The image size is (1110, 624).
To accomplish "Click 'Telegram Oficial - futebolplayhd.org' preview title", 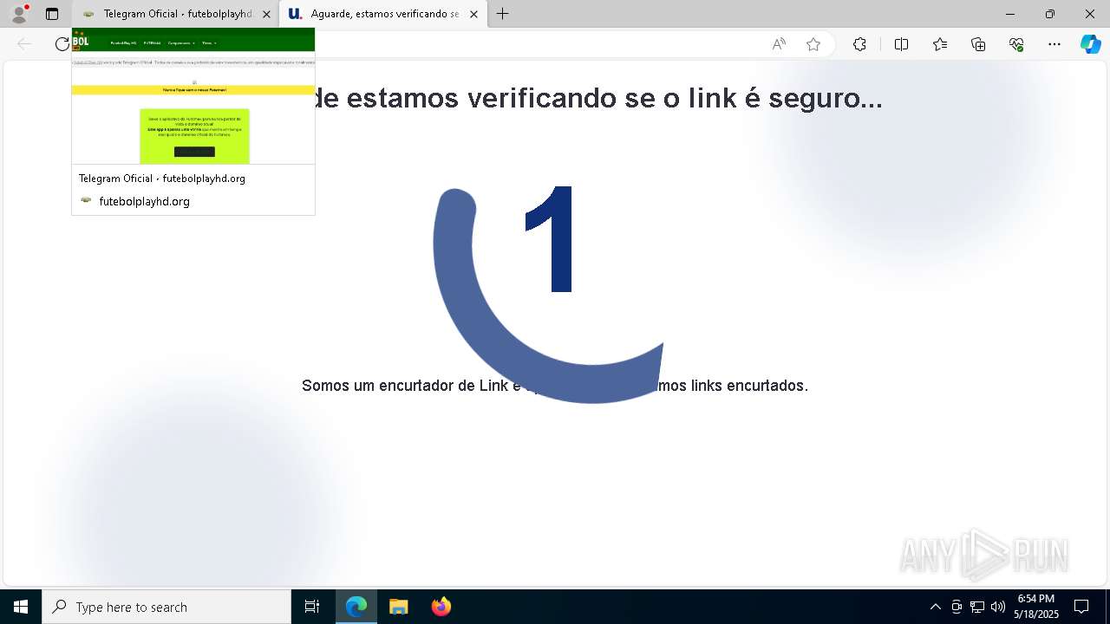I will coord(162,179).
